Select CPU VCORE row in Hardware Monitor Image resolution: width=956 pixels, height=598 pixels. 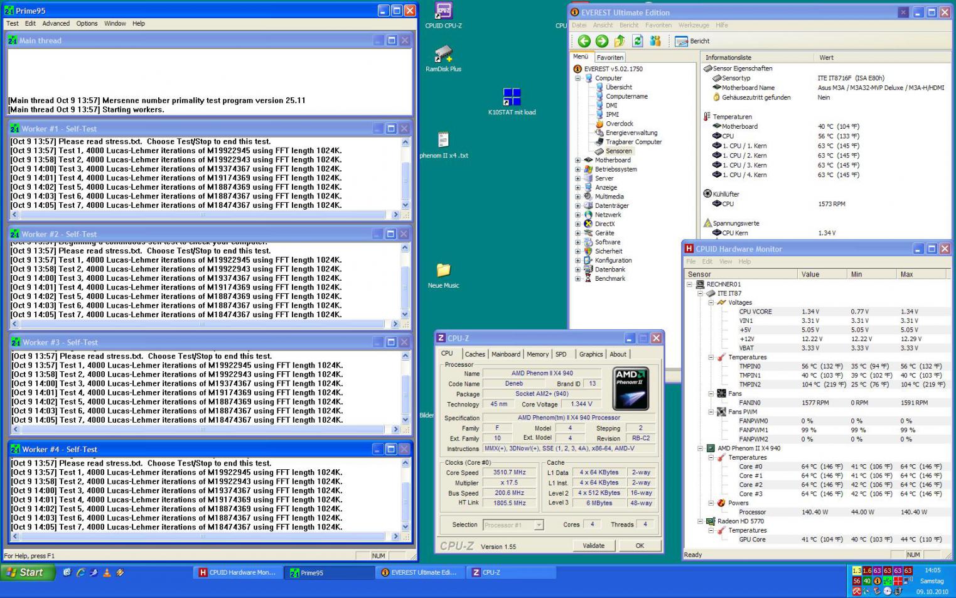click(x=817, y=312)
